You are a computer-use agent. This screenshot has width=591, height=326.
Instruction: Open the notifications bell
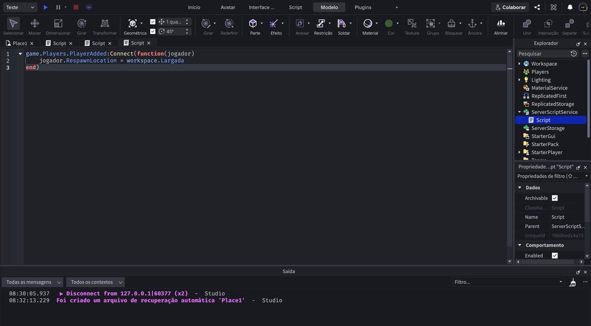[x=570, y=7]
